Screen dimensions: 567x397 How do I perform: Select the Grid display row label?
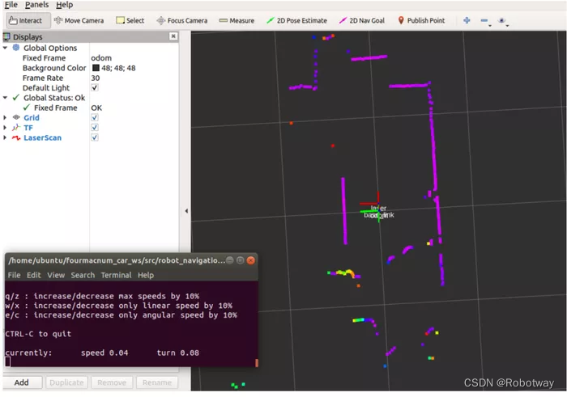click(x=32, y=118)
